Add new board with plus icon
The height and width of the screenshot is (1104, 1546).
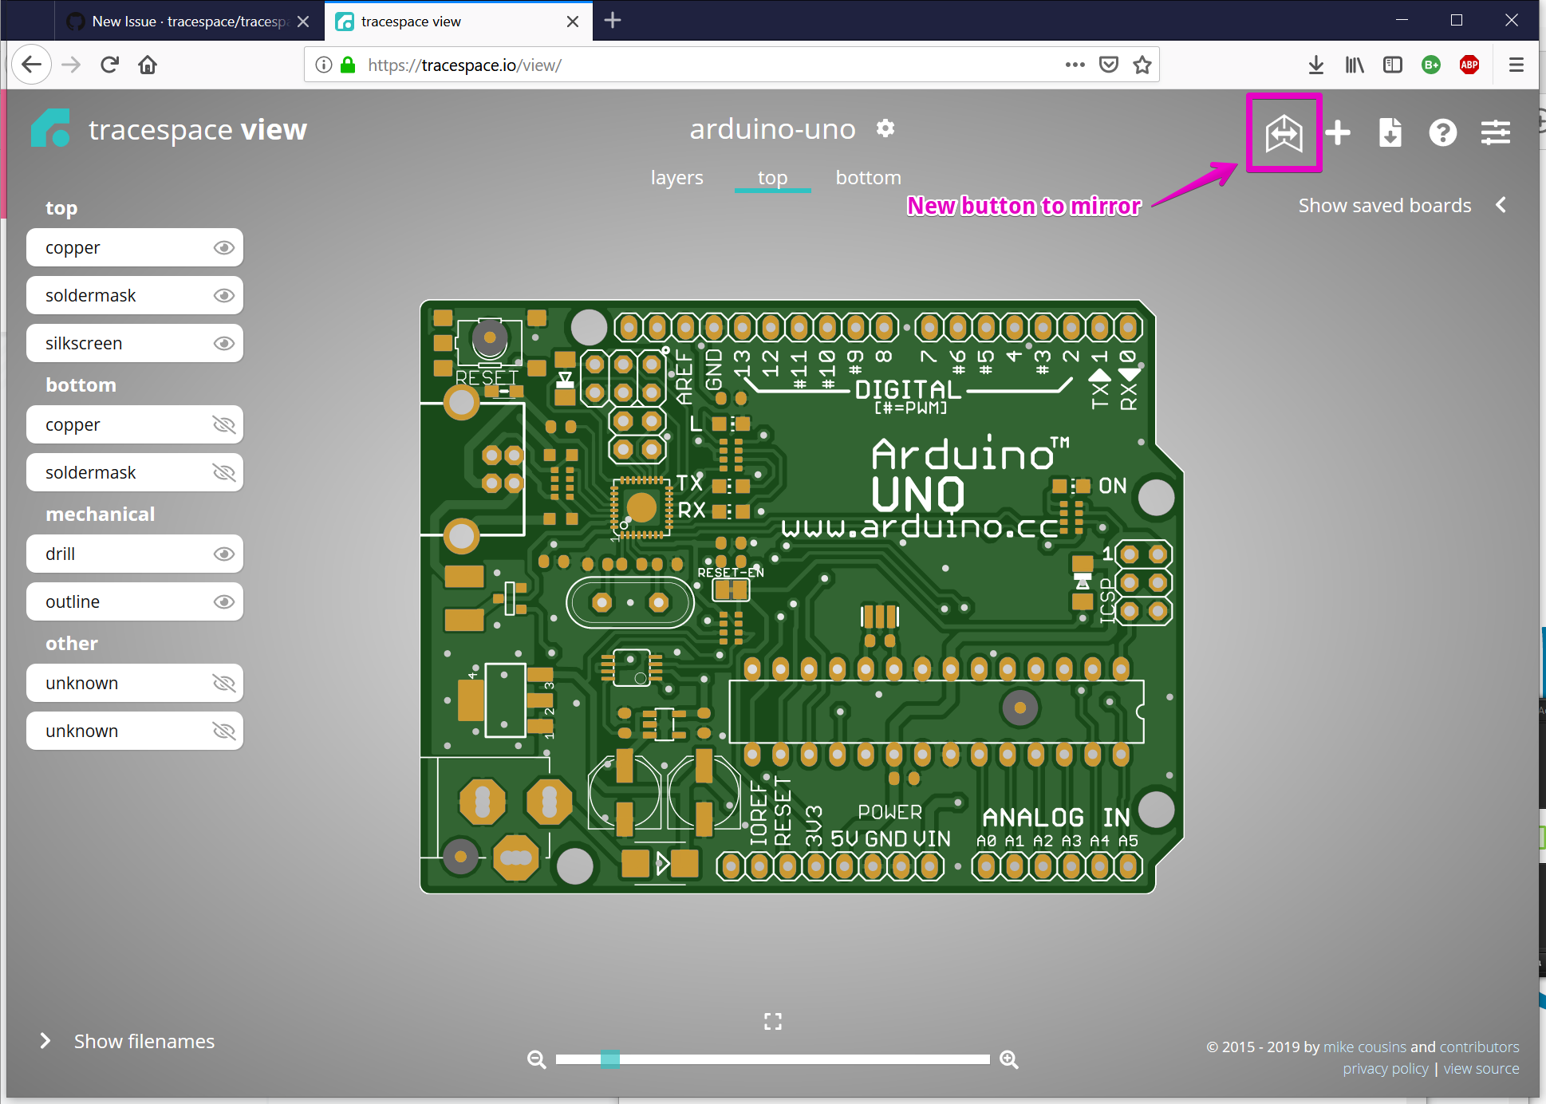tap(1338, 132)
